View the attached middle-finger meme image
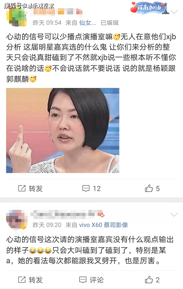 (x=63, y=130)
